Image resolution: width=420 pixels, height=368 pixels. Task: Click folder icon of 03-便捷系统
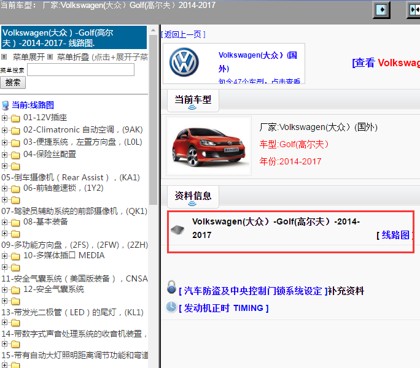[15, 143]
